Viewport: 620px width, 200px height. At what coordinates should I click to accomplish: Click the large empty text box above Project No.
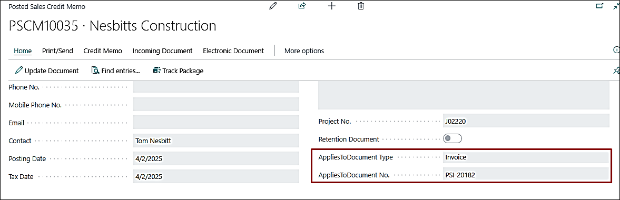click(464, 95)
